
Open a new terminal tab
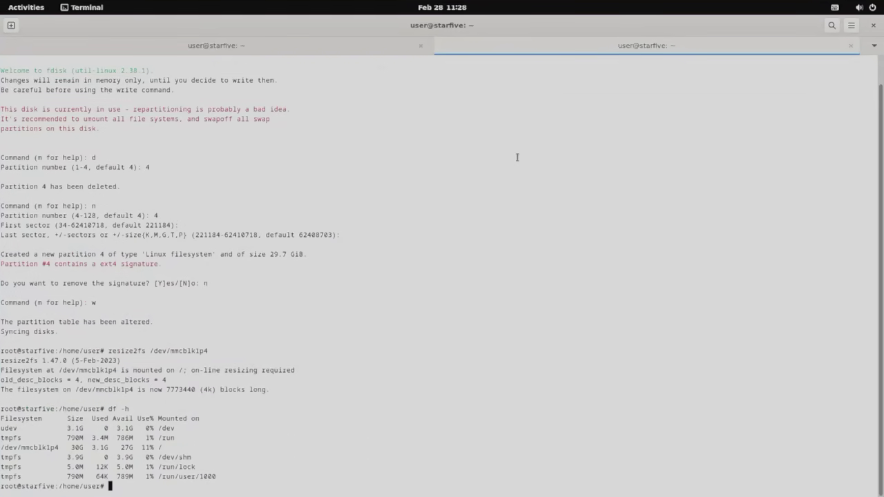click(10, 26)
